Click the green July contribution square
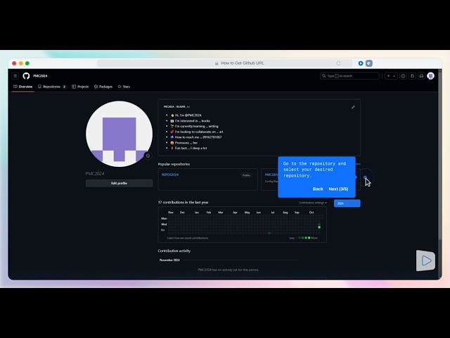This screenshot has height=338, width=450. [x=269, y=233]
